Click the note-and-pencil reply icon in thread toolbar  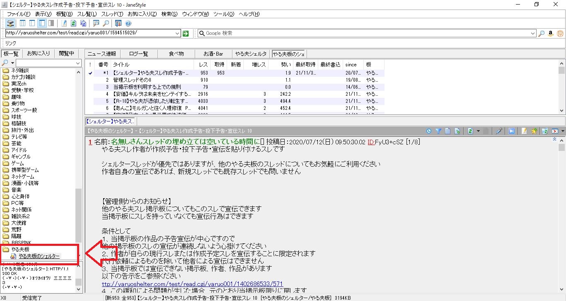[x=525, y=131]
